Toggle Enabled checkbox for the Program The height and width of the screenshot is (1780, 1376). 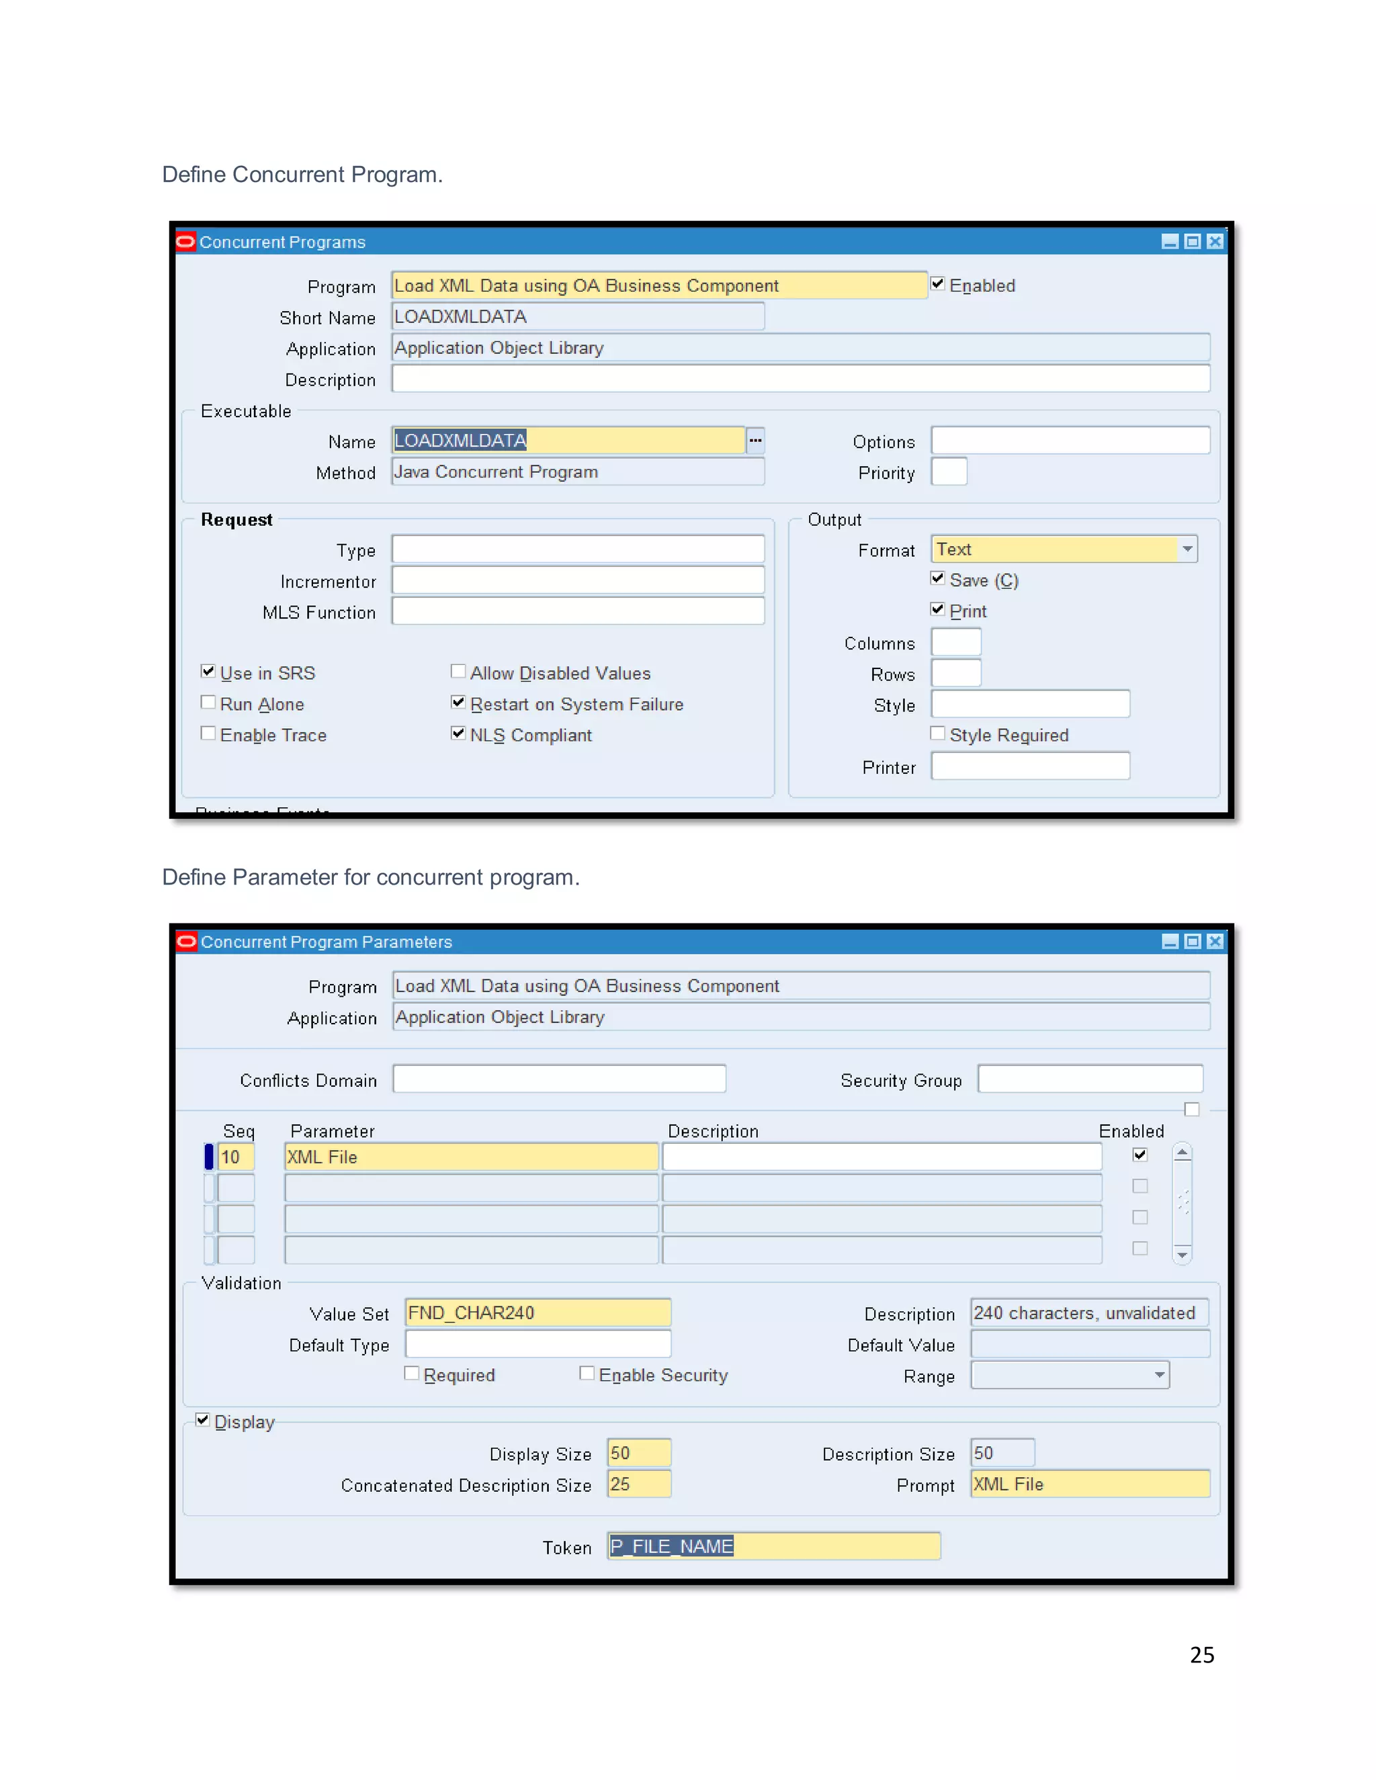(x=937, y=283)
